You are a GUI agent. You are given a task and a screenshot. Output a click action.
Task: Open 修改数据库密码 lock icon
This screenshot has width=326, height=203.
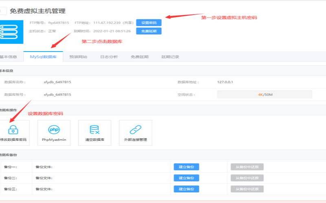click(13, 130)
